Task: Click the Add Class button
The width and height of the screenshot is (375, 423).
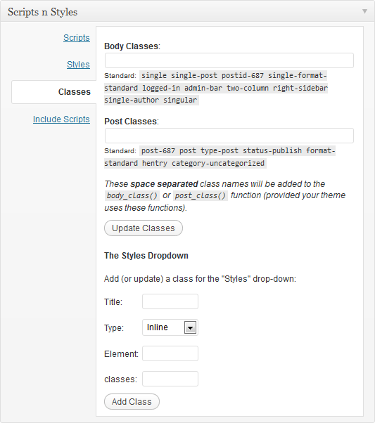Action: pos(132,402)
